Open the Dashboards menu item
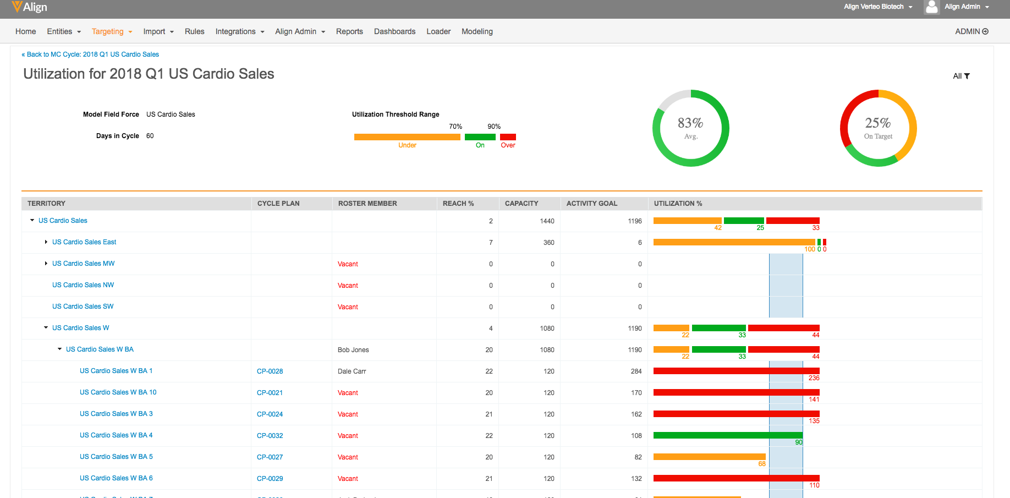This screenshot has width=1010, height=498. coord(394,32)
